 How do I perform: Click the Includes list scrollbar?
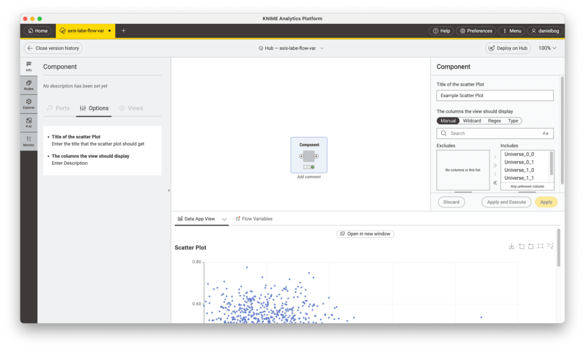pos(551,163)
